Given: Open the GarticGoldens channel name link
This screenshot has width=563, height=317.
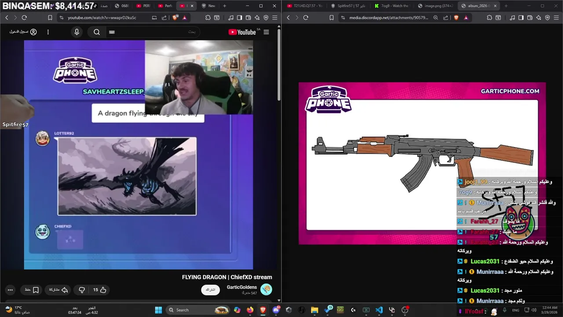Looking at the screenshot, I should (242, 287).
